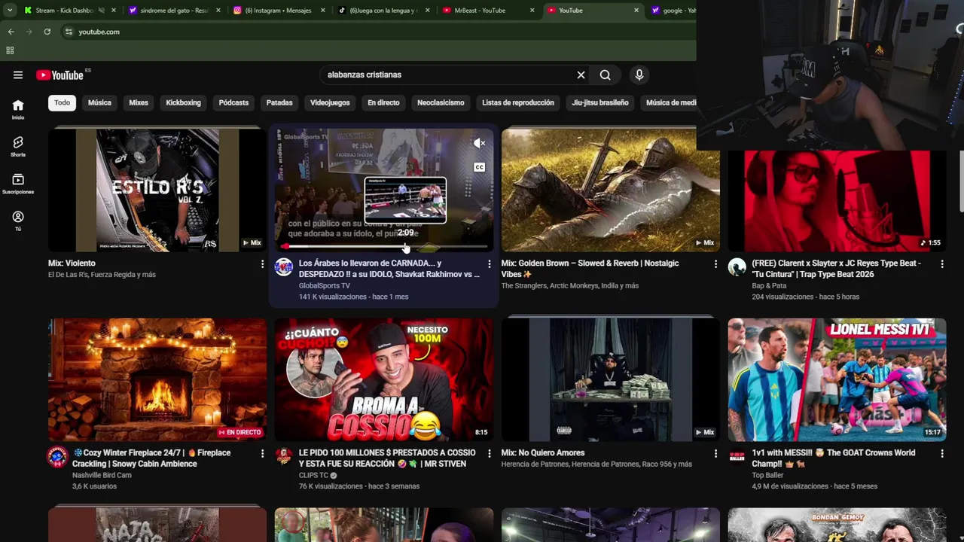Open the Tú profile section
Viewport: 964px width, 542px height.
tap(18, 221)
